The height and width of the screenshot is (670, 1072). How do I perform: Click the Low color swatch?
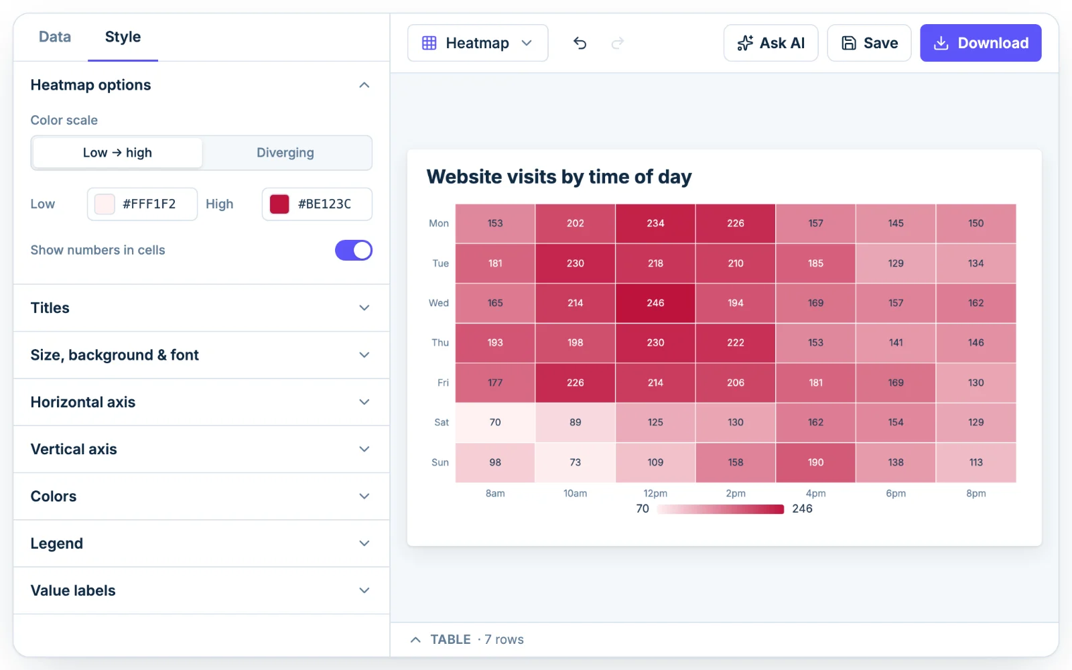[x=105, y=204]
